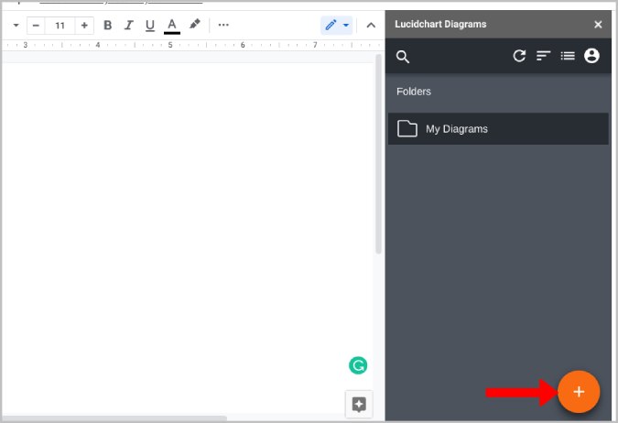Switch to list view in Lucidchart panel
Screen dimensions: 618x423
point(568,56)
